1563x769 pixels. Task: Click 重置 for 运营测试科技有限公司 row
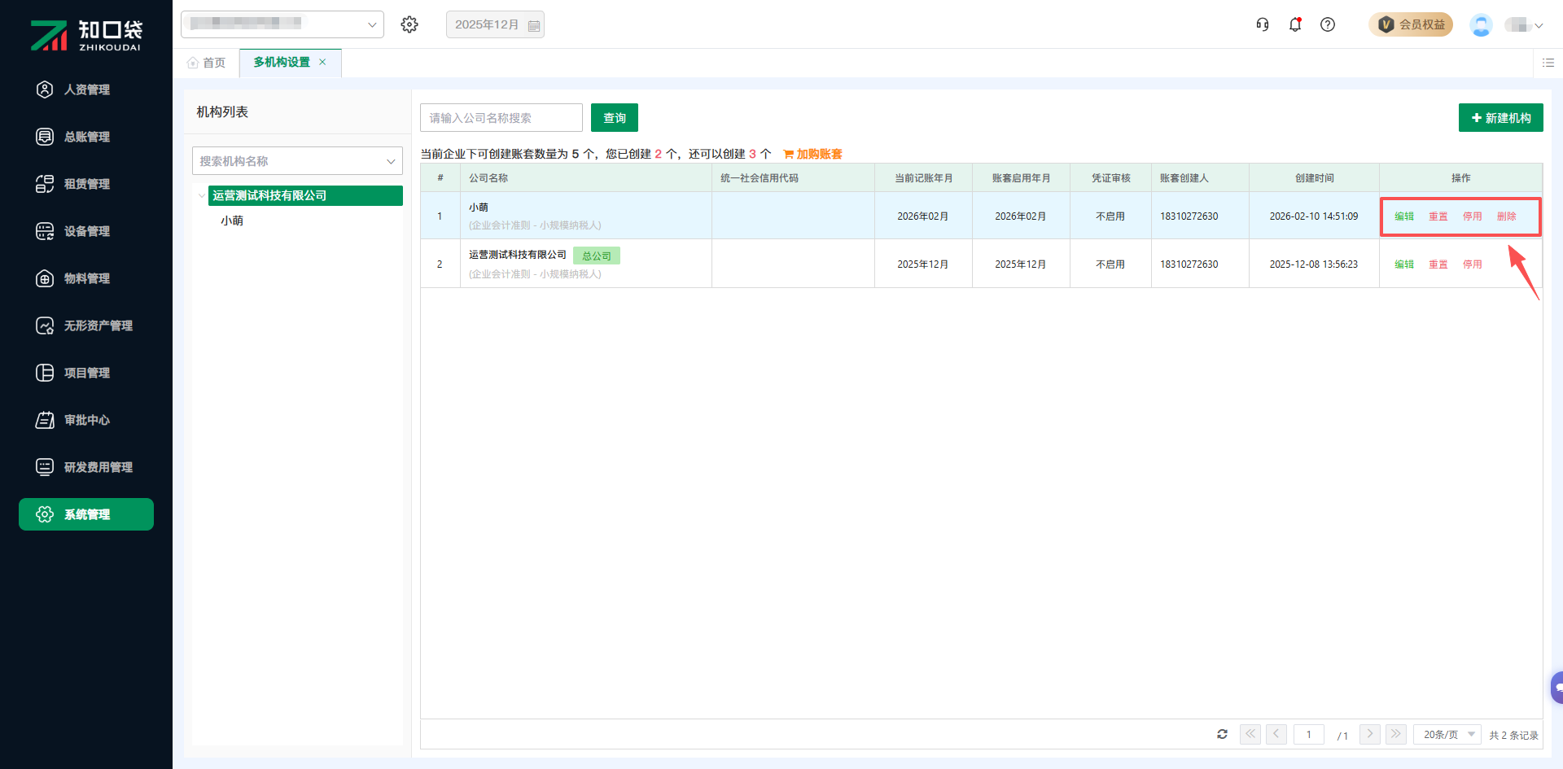[1438, 264]
